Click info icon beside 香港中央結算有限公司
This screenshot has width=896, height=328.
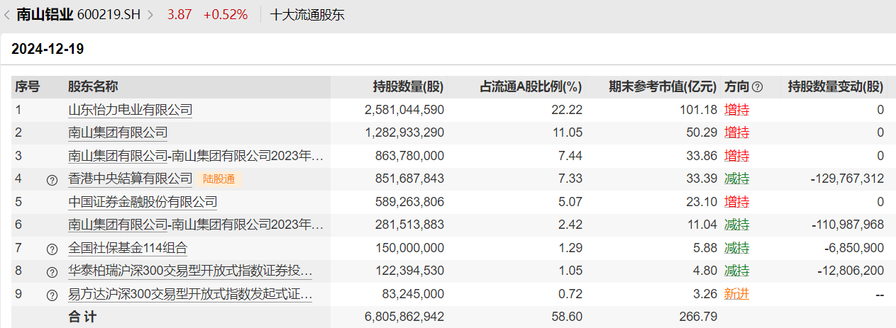click(52, 180)
